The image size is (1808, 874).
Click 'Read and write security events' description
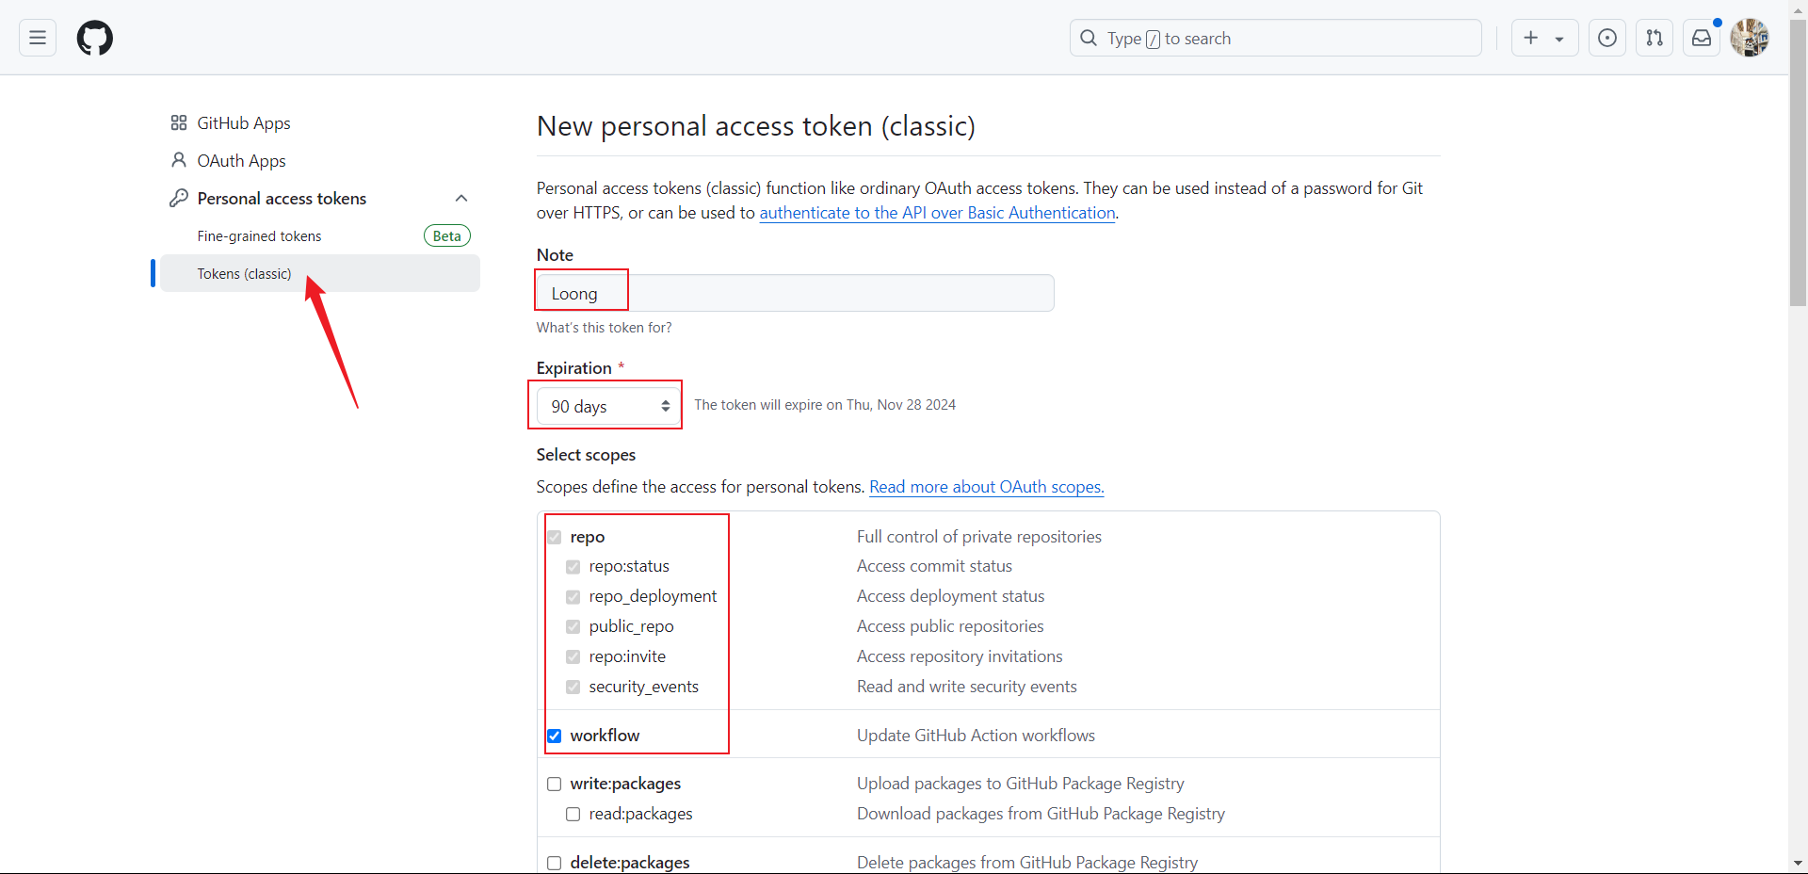click(x=967, y=687)
